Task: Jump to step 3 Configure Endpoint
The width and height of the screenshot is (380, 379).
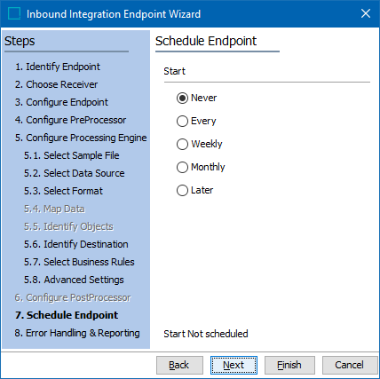Action: pos(61,102)
